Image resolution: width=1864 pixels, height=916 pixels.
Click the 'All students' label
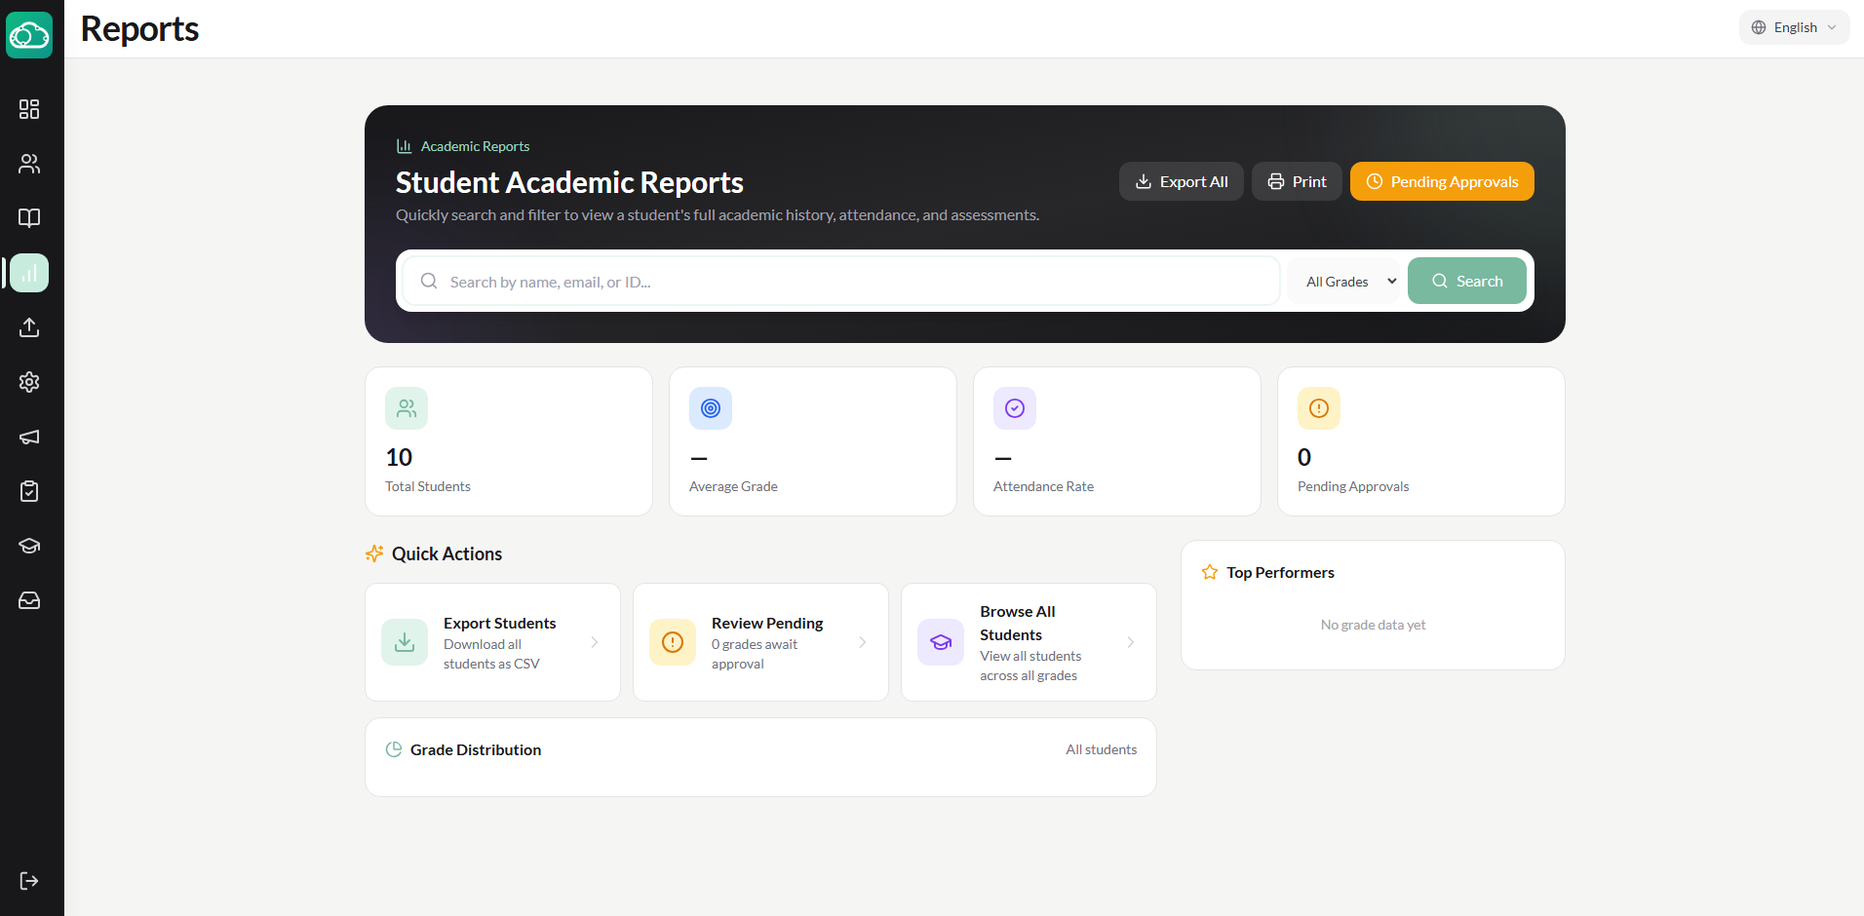pos(1102,749)
